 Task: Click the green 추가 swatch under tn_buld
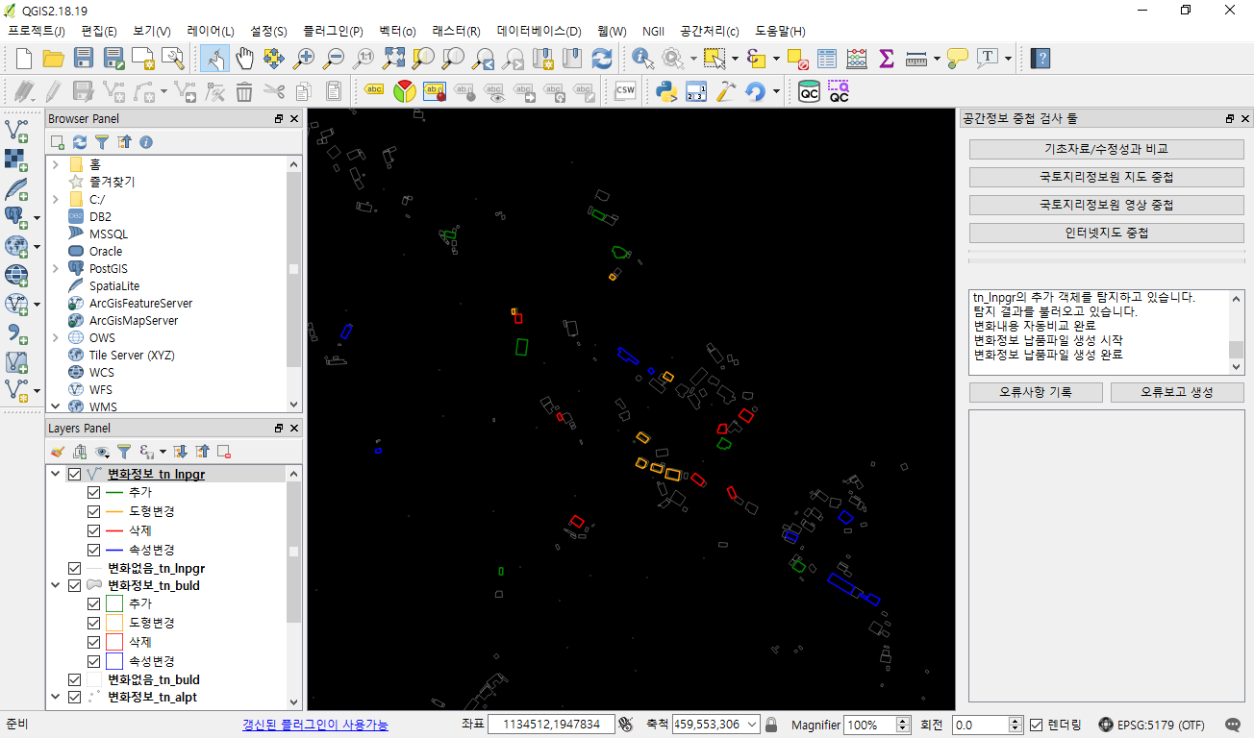[x=113, y=603]
